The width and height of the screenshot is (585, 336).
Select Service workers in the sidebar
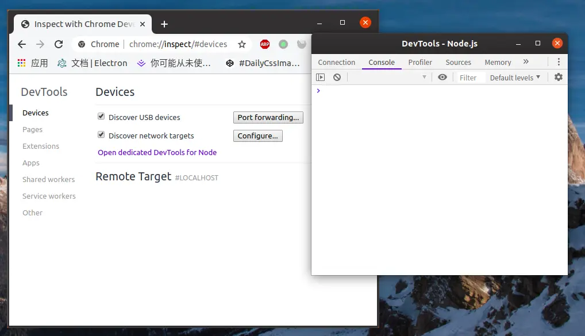coord(49,196)
